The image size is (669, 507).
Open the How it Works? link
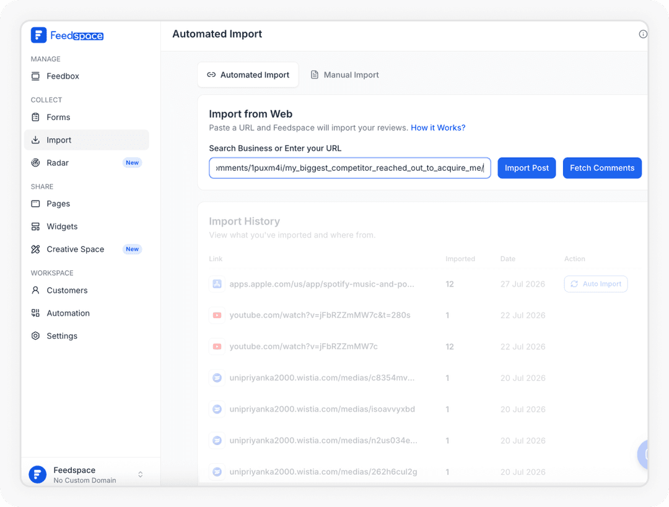[438, 128]
